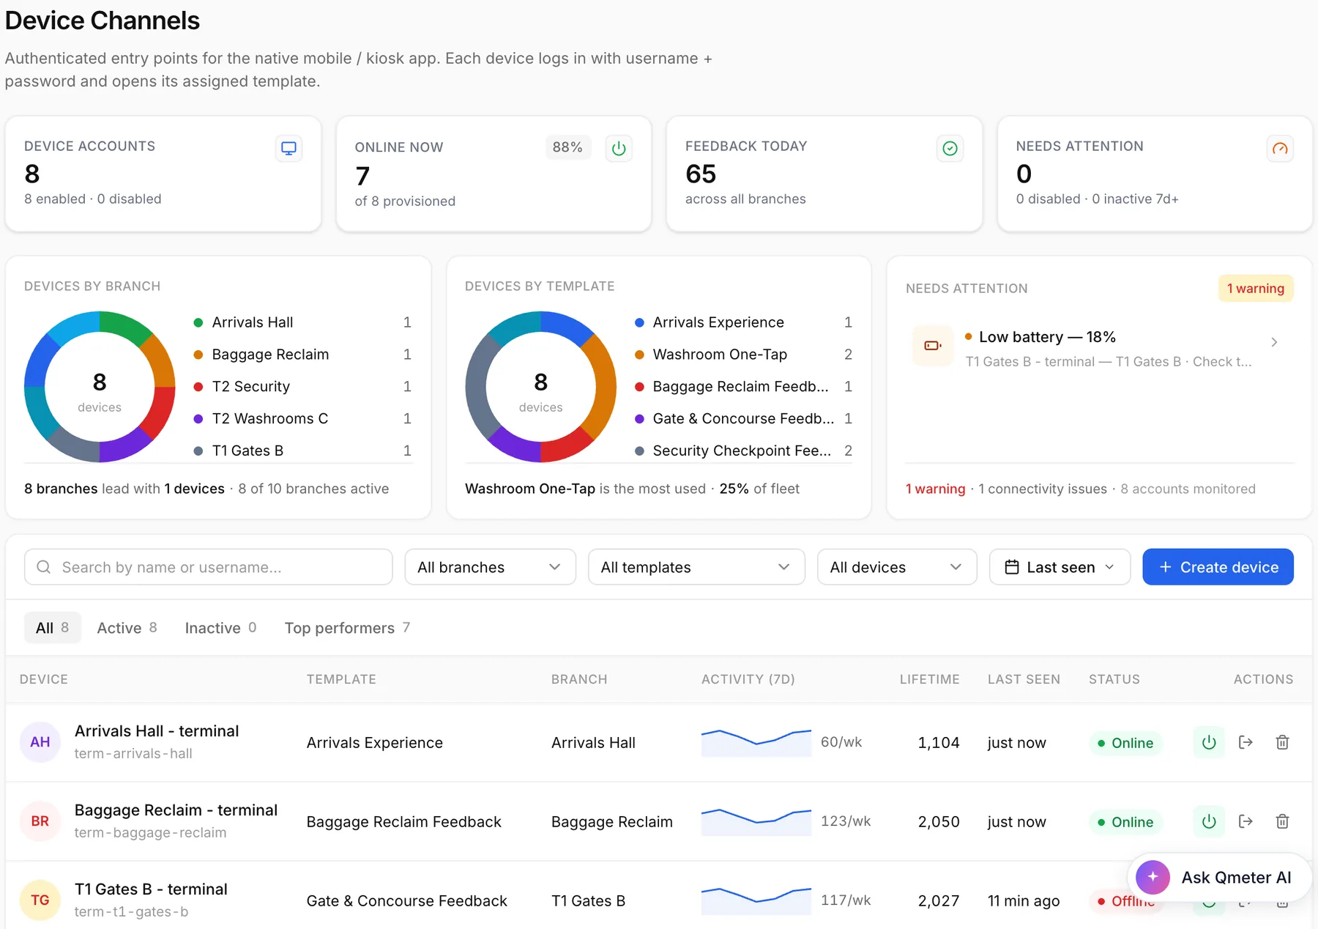This screenshot has height=929, width=1318.
Task: Click Online status of Arrivals Hall terminal
Action: [1125, 743]
